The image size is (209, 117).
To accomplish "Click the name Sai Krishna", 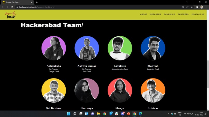I will 54,108.
